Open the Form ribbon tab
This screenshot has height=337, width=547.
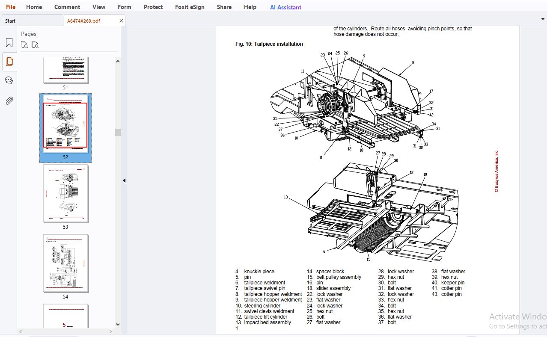pos(125,7)
